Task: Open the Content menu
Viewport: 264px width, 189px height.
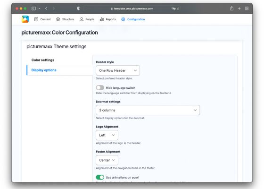Action: click(42, 19)
